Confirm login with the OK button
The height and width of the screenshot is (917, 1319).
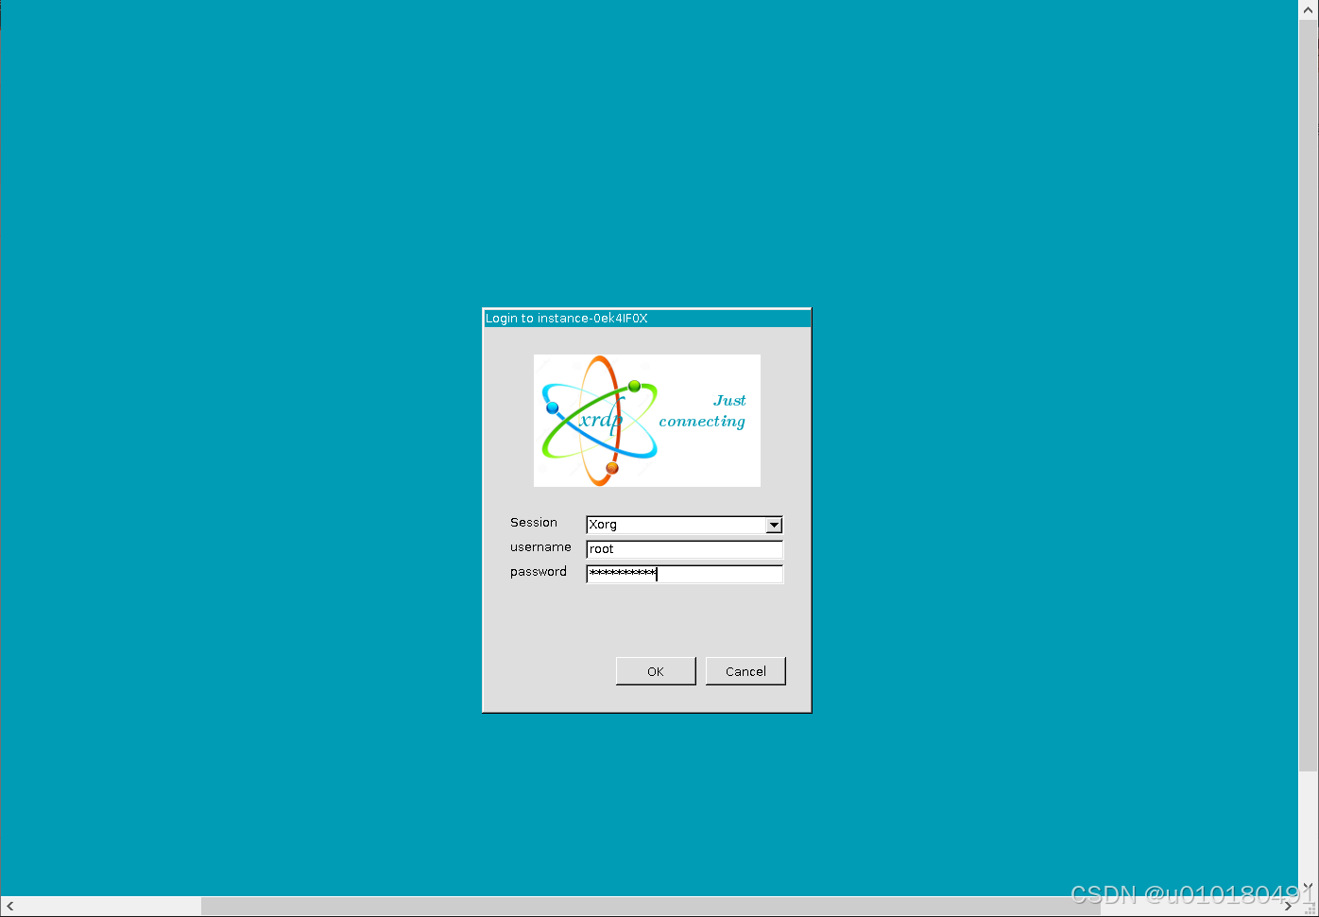coord(656,671)
